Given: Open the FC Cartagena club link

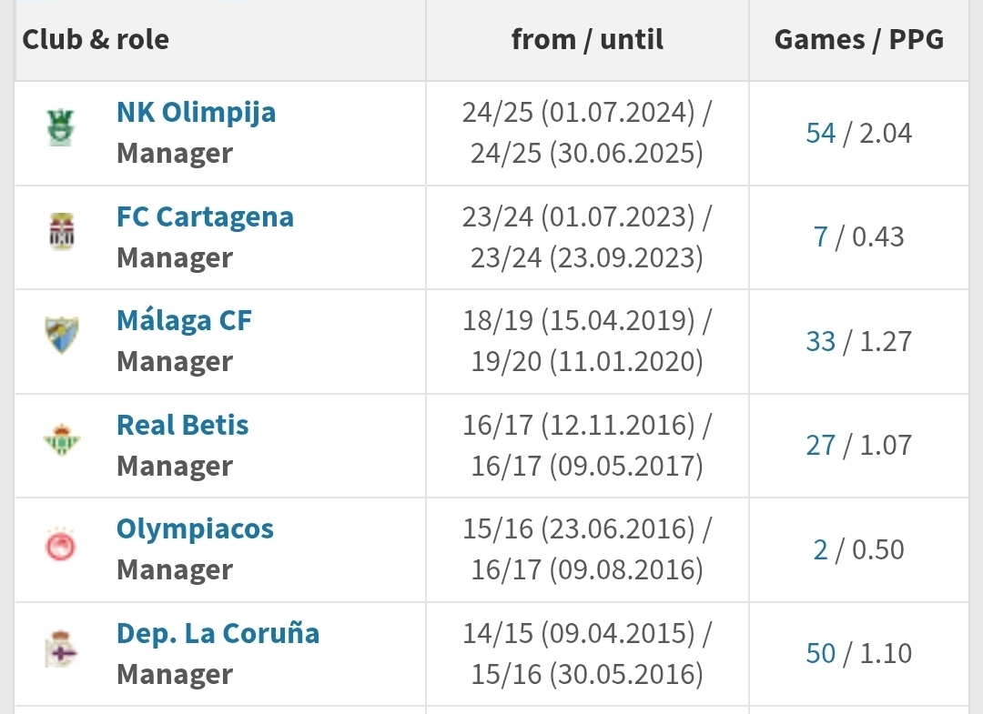Looking at the screenshot, I should coord(205,217).
